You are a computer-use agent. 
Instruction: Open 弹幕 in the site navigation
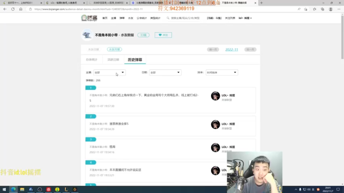click(x=122, y=18)
